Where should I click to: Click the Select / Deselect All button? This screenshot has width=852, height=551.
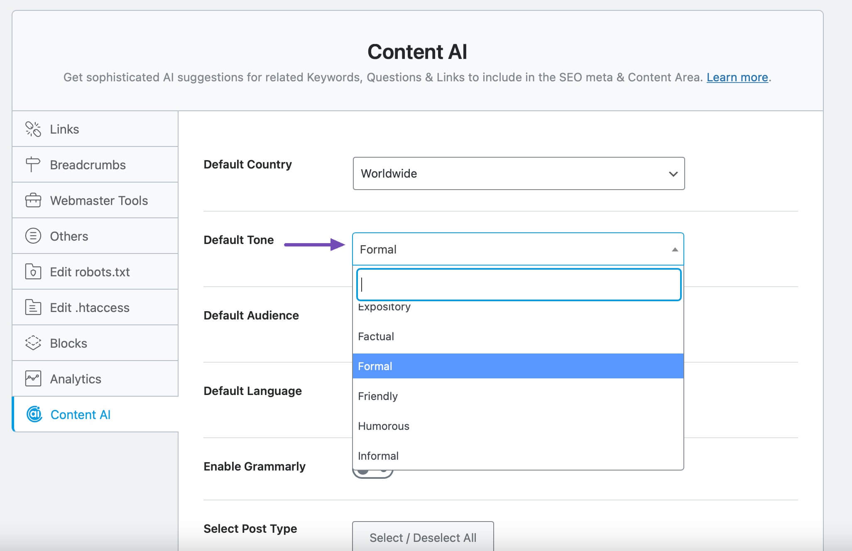tap(423, 537)
